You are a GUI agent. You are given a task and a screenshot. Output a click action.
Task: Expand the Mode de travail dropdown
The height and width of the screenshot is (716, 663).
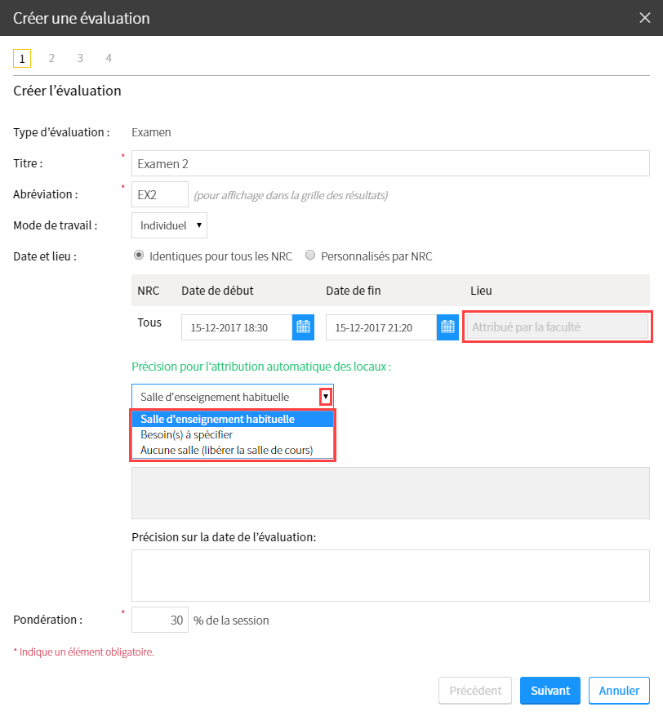(169, 225)
